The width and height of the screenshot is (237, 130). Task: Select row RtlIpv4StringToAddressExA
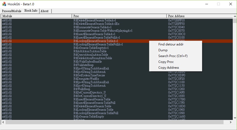(x=117, y=82)
